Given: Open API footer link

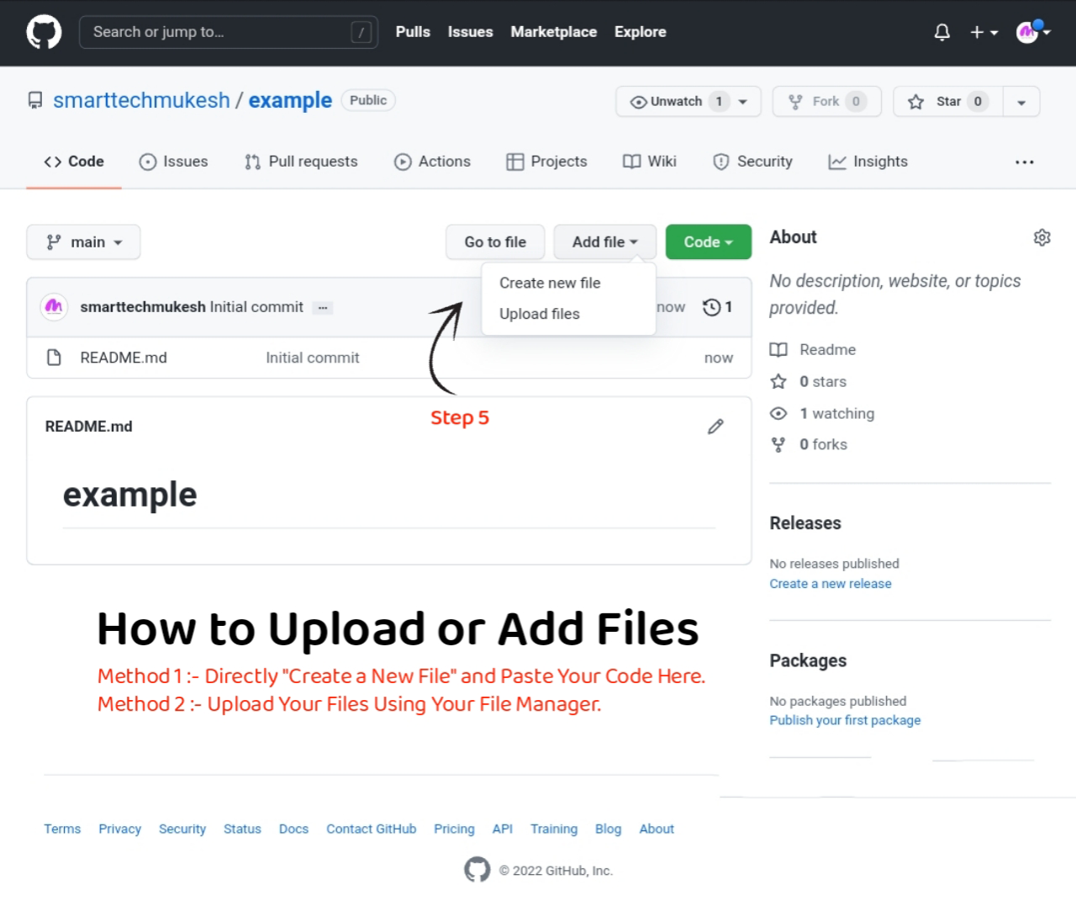Looking at the screenshot, I should tap(502, 829).
